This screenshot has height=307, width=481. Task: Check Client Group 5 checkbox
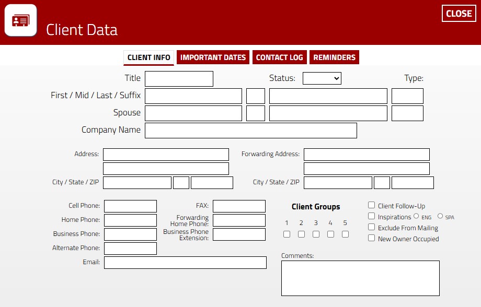point(346,234)
